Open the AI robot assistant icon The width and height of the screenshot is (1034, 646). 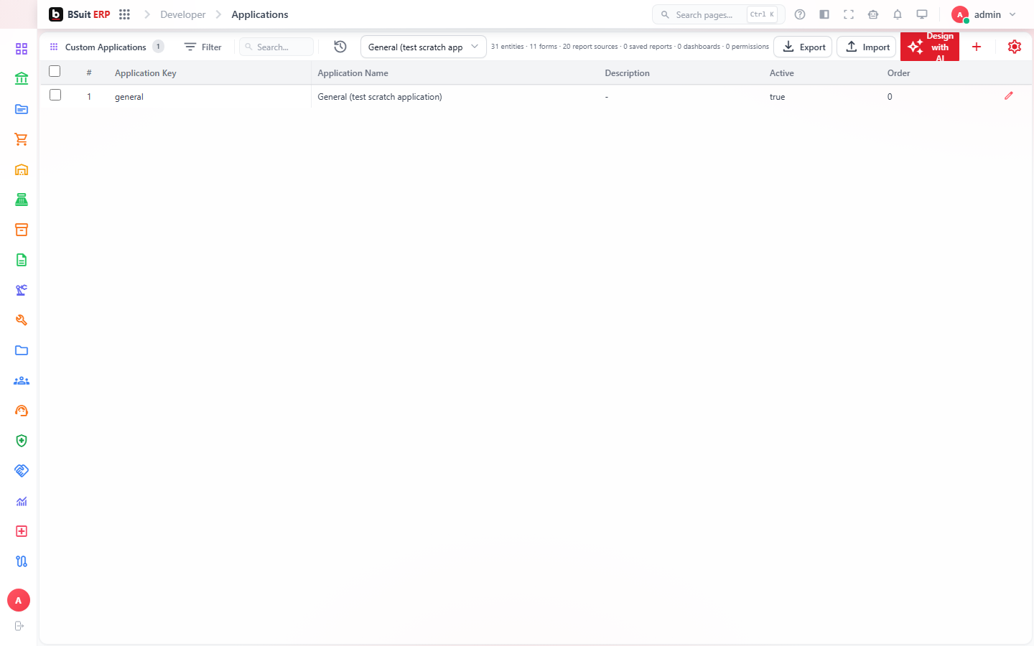[x=873, y=14]
